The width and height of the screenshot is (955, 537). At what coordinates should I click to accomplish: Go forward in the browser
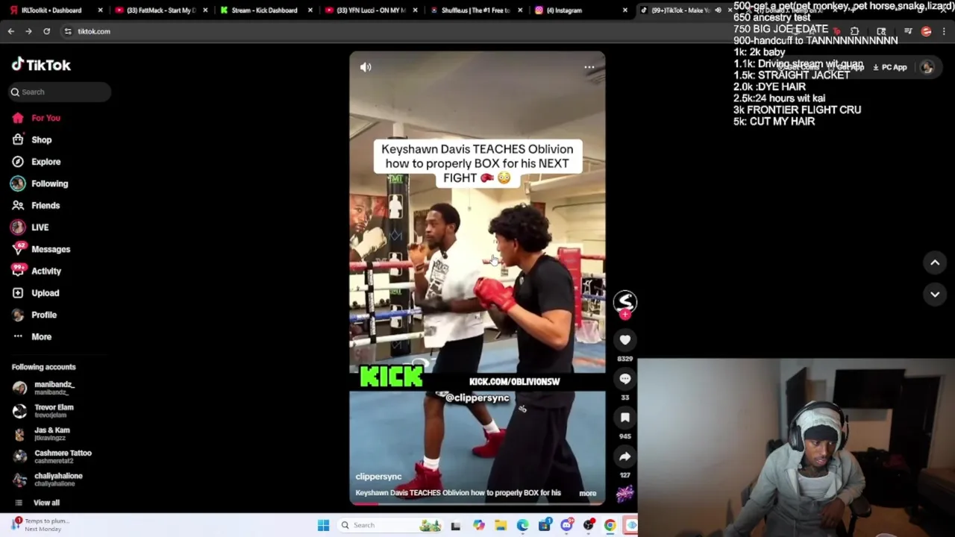point(28,31)
